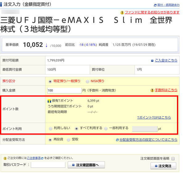The width and height of the screenshot is (185, 176).
Task: Enable the 注文確認画面を省略 checkbox
Action: click(173, 158)
